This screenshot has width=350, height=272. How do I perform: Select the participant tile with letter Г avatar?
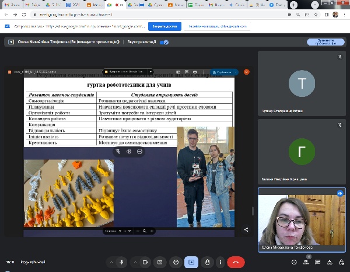tap(302, 149)
